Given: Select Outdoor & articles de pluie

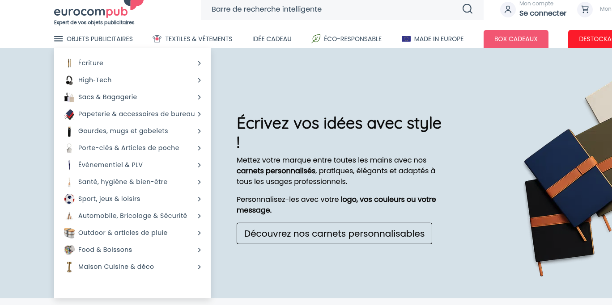Looking at the screenshot, I should [123, 233].
